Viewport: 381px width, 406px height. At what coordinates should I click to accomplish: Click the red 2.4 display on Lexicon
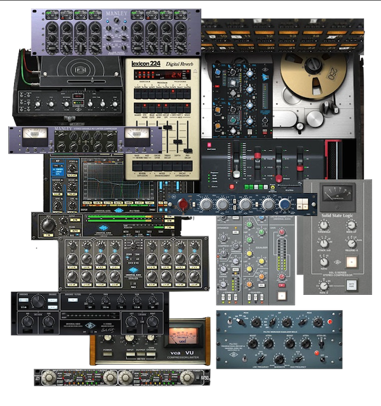pos(177,75)
